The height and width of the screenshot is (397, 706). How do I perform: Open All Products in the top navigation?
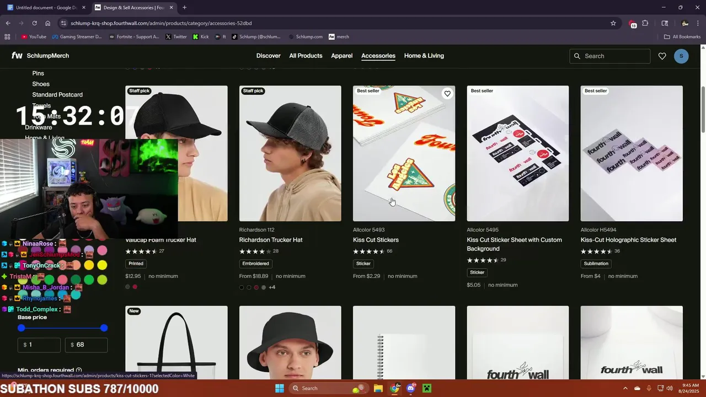coord(306,56)
